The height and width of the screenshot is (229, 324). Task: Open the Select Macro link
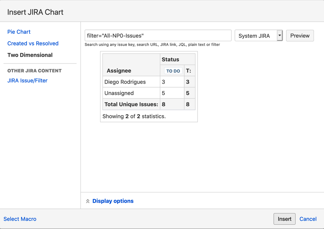click(x=20, y=219)
